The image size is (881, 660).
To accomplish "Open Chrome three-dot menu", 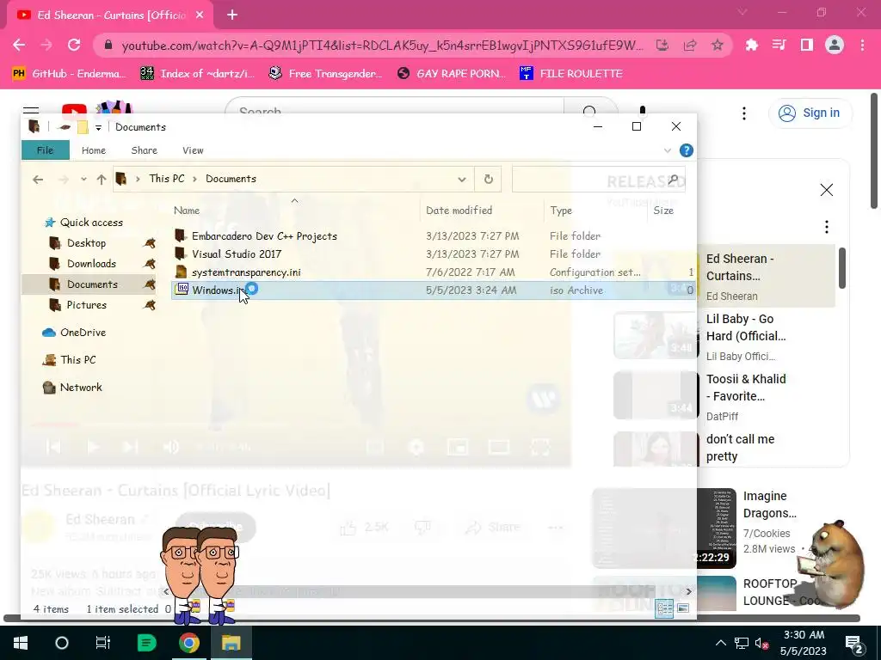I will tap(862, 45).
